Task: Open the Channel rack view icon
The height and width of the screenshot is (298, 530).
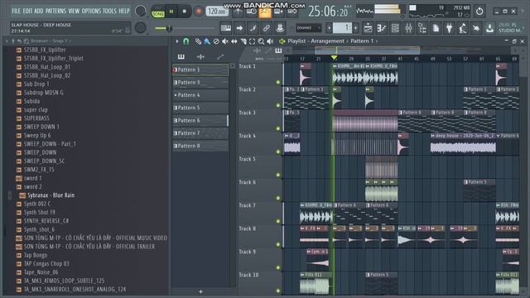Action: (395, 28)
